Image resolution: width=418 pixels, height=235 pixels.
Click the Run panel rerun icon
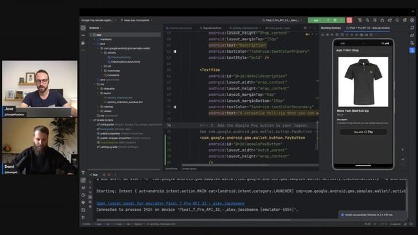click(x=104, y=175)
